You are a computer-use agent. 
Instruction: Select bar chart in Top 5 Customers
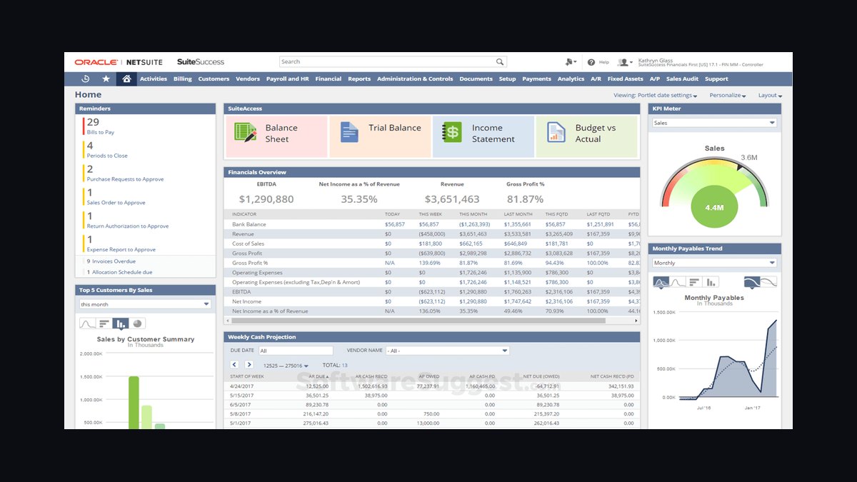pos(104,323)
